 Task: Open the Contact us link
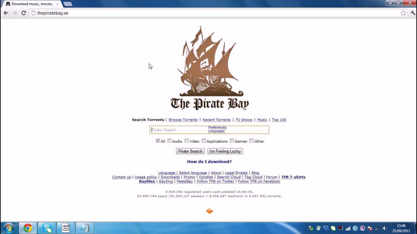[x=122, y=177]
